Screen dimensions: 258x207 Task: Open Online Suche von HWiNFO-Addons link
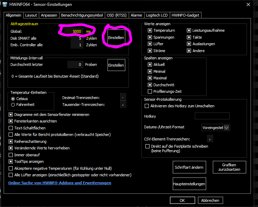pos(60,183)
